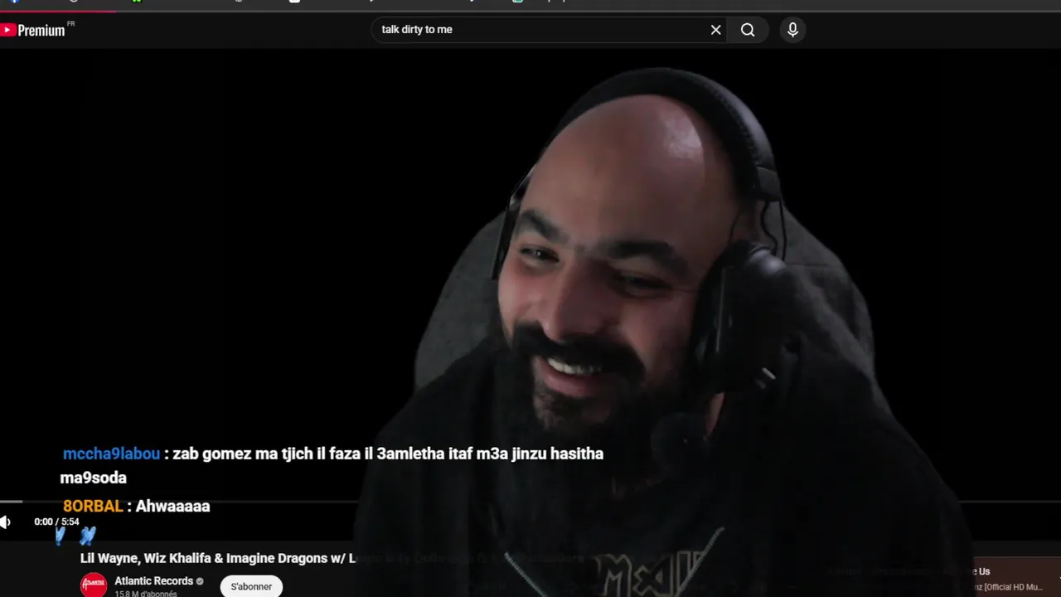Click the mccha9labou chat username
Image resolution: width=1061 pixels, height=597 pixels.
click(x=111, y=454)
